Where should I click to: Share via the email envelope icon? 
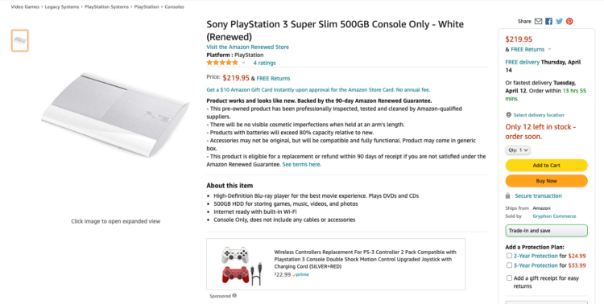(538, 22)
